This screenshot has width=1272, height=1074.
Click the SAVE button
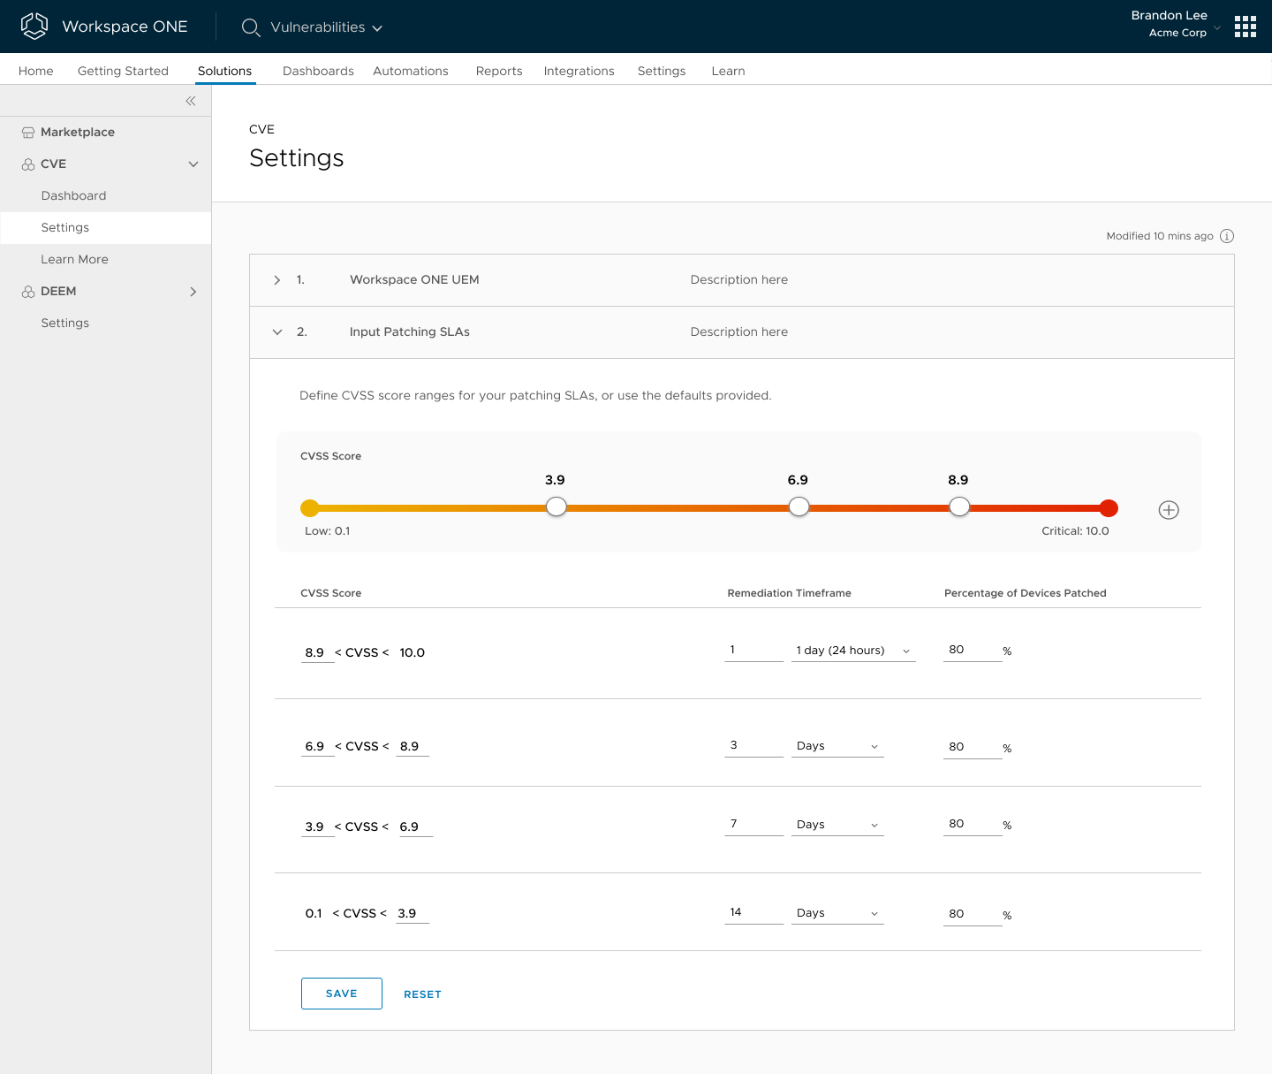(342, 994)
